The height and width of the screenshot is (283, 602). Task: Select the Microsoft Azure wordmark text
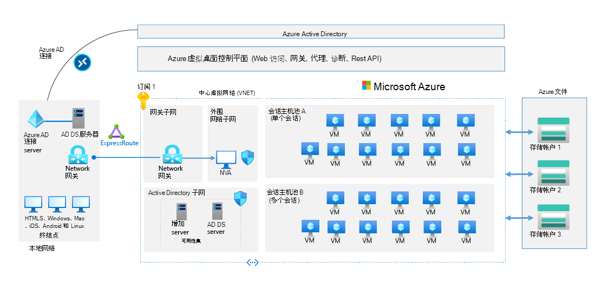[409, 86]
